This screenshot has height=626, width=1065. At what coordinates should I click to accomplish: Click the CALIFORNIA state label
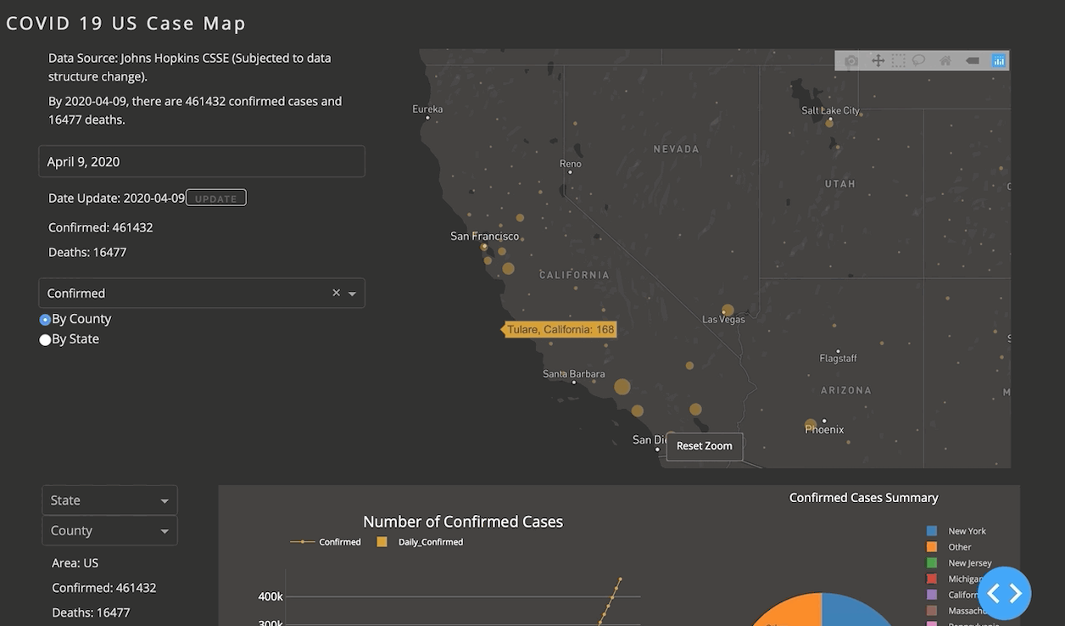tap(575, 275)
